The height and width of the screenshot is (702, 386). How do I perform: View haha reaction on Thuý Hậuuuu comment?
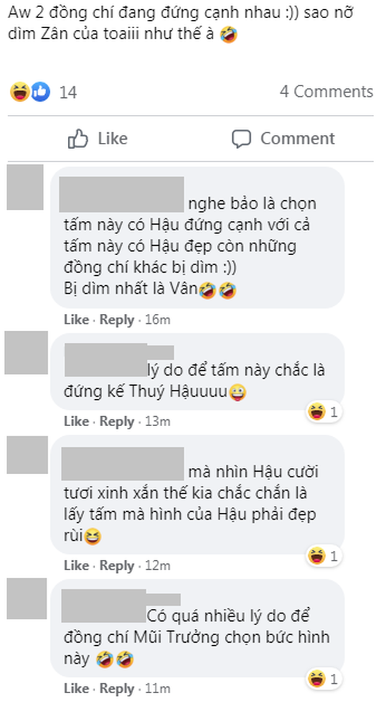click(316, 412)
